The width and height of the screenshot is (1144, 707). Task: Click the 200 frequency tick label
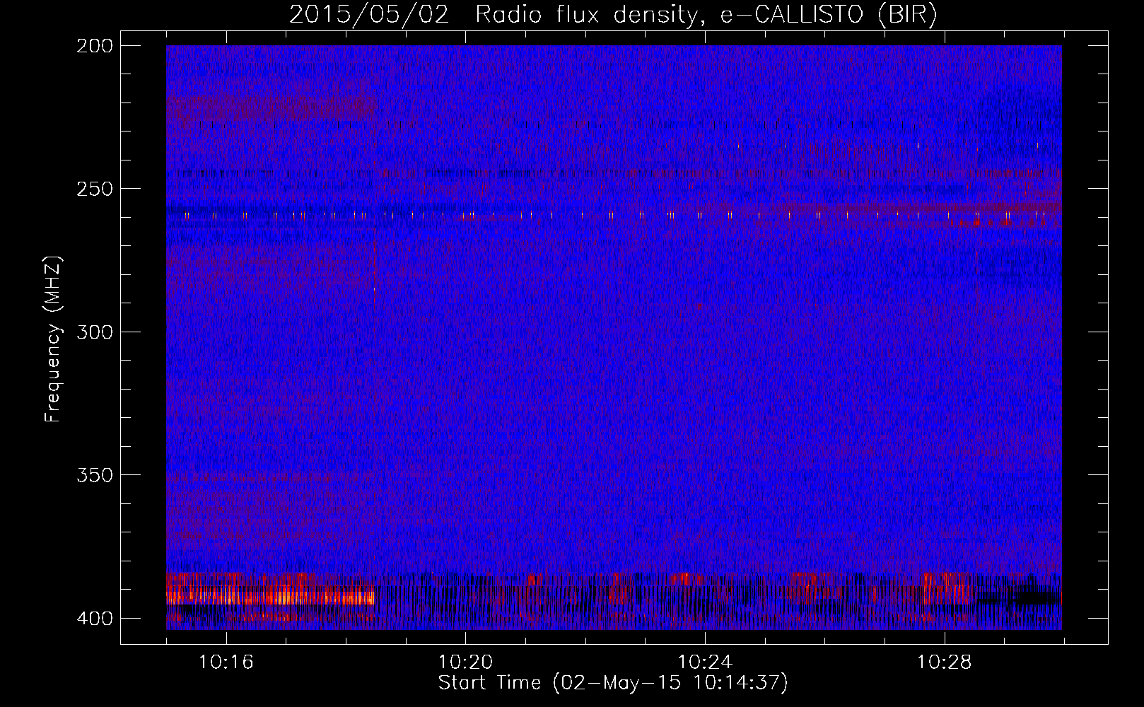[x=95, y=46]
